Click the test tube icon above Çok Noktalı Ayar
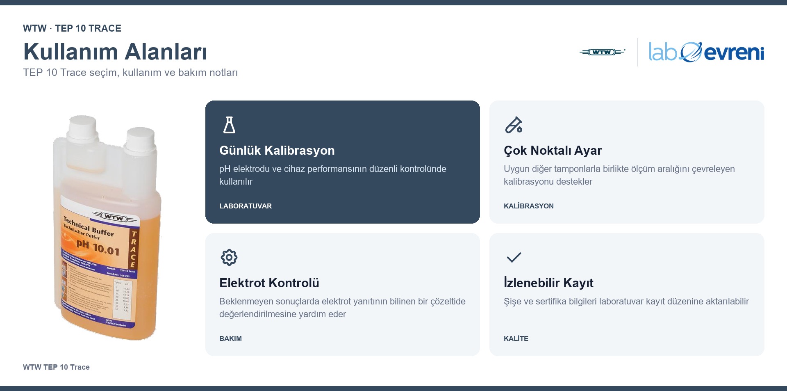 [x=514, y=125]
